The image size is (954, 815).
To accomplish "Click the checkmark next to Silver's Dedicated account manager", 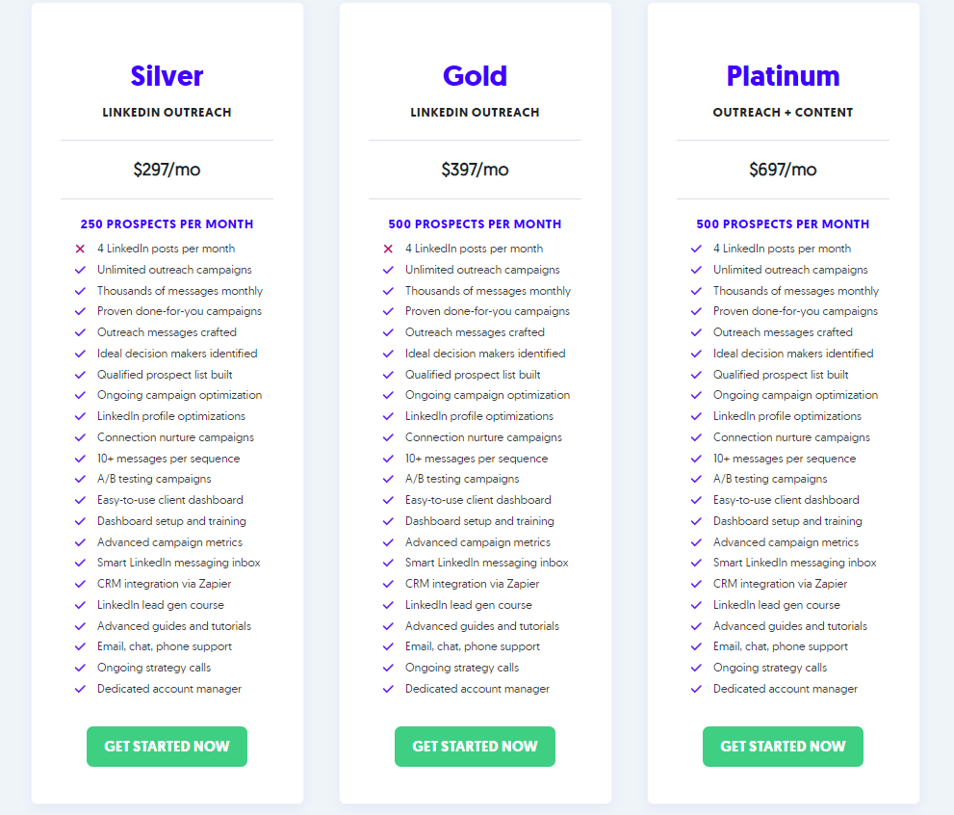I will 80,689.
